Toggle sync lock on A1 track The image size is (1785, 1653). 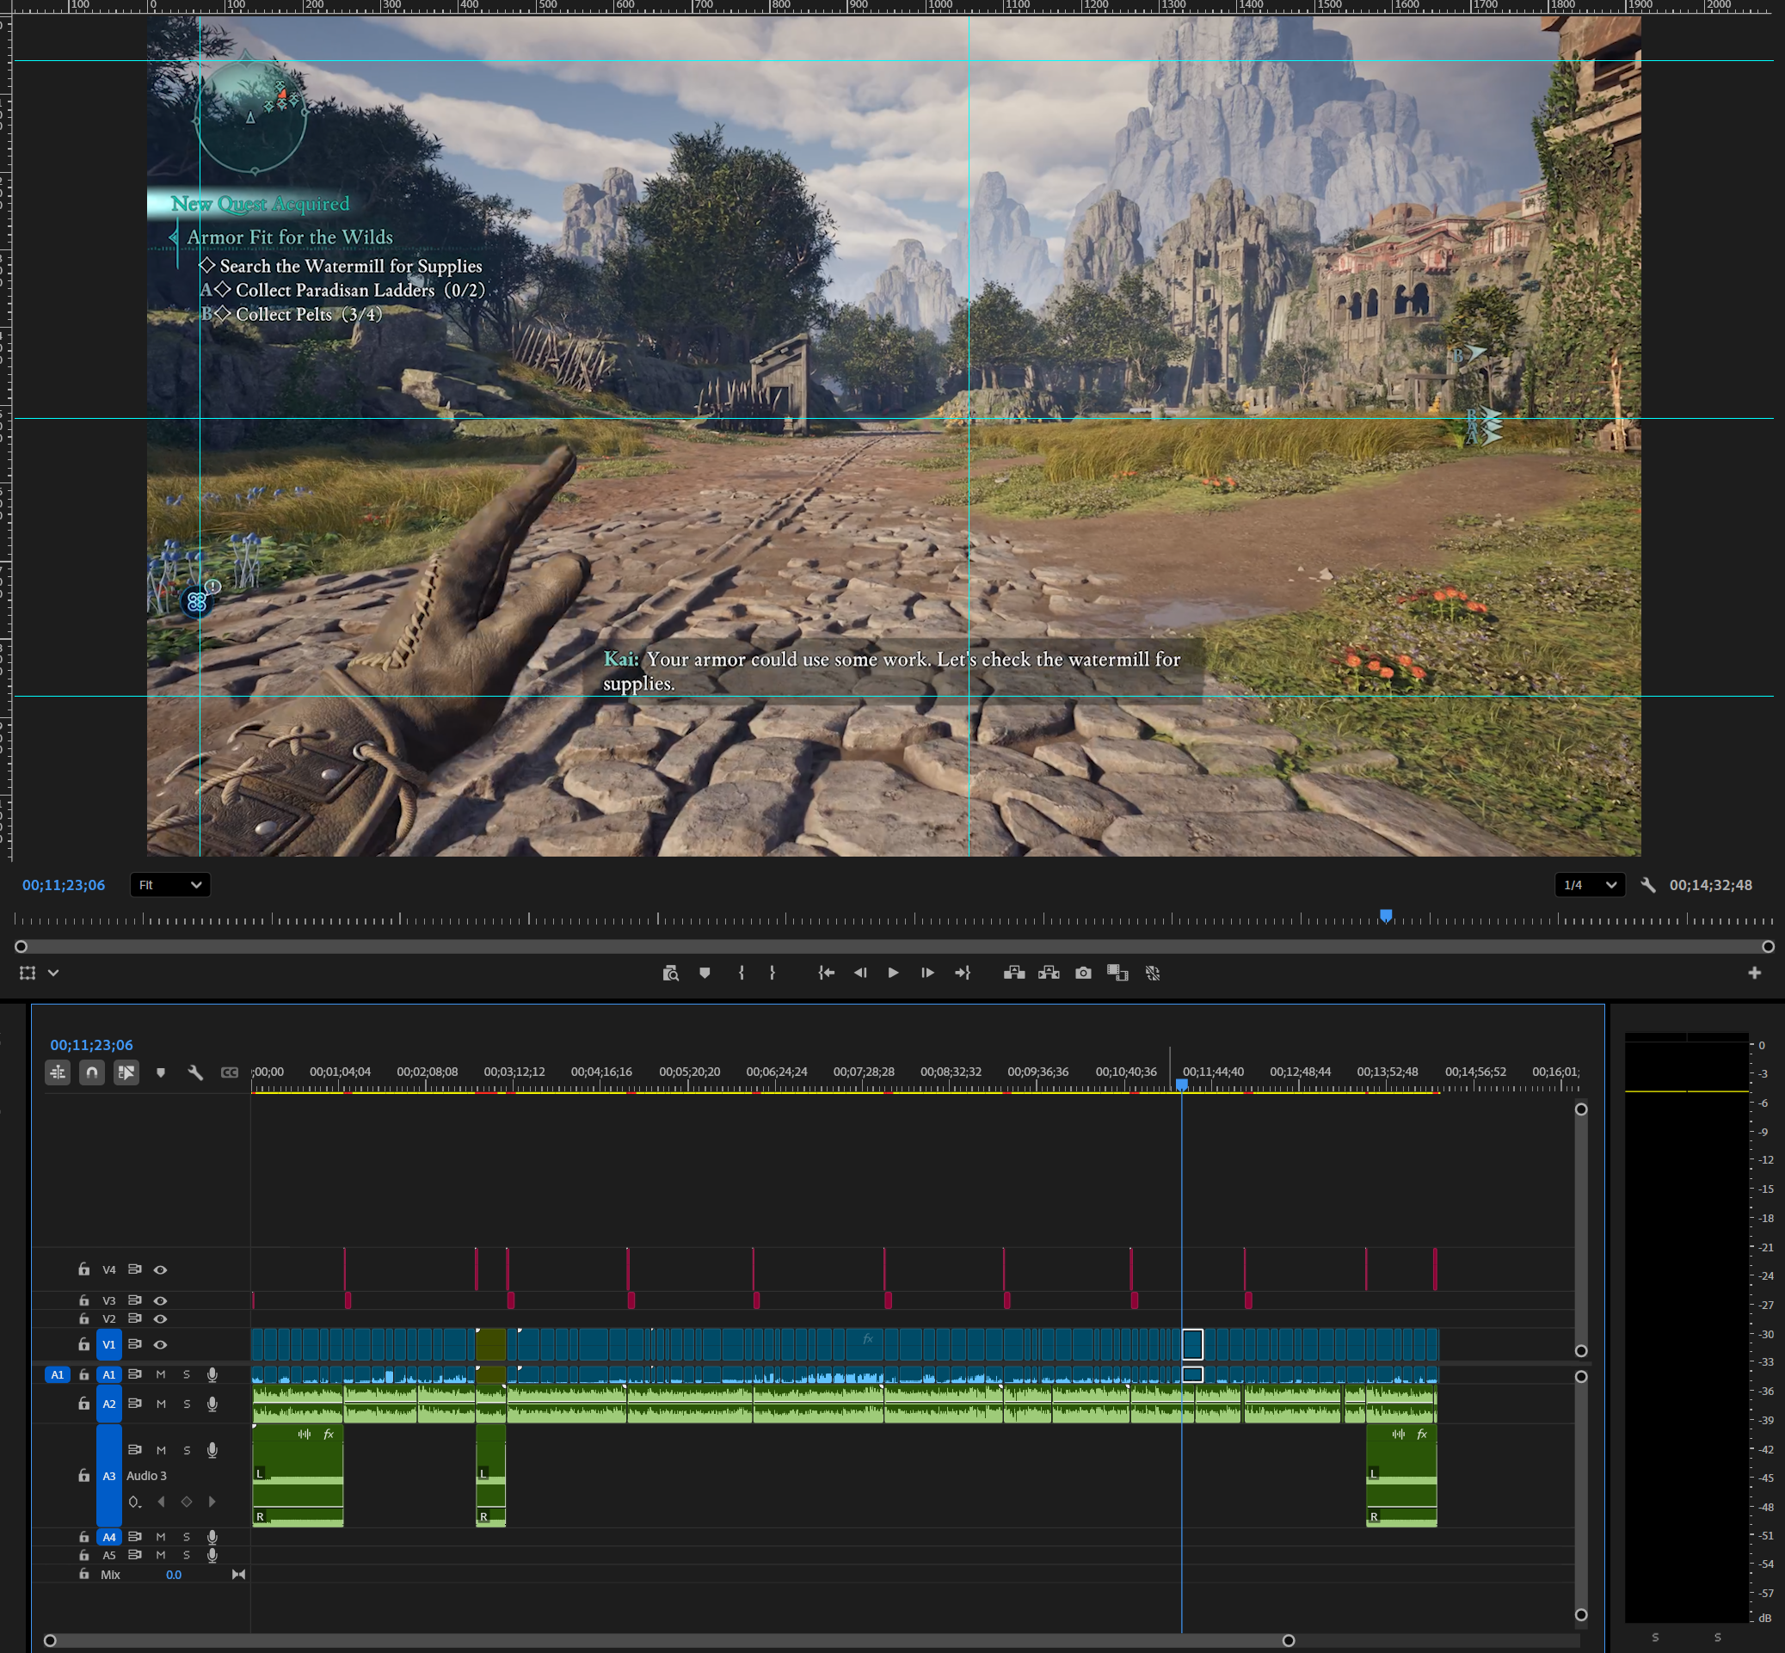click(x=134, y=1374)
